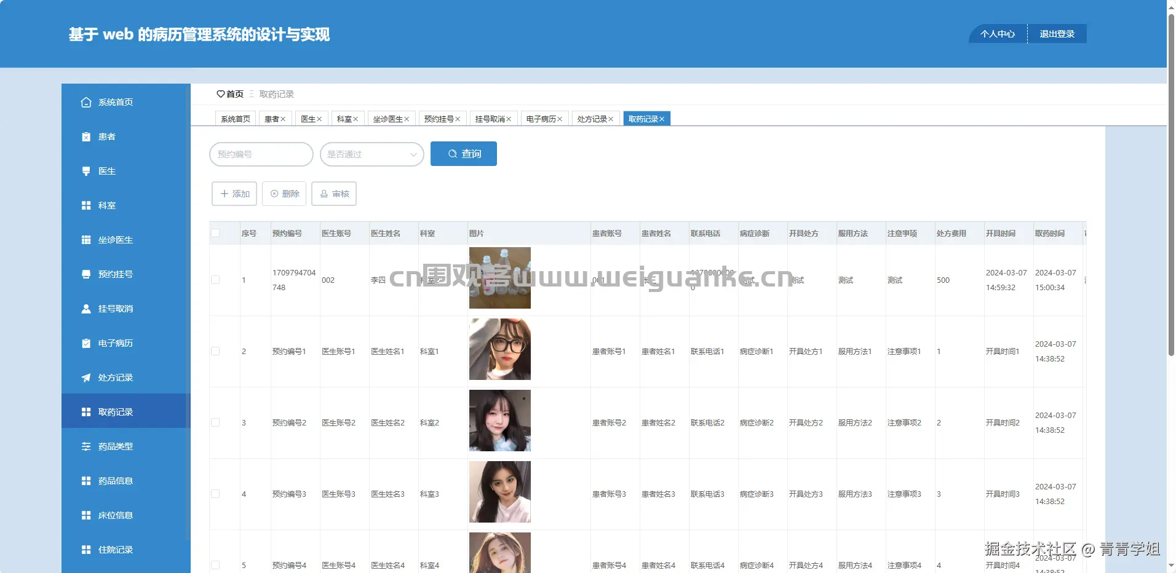The width and height of the screenshot is (1176, 573).
Task: Expand the 是否通过 dropdown filter
Action: [372, 154]
